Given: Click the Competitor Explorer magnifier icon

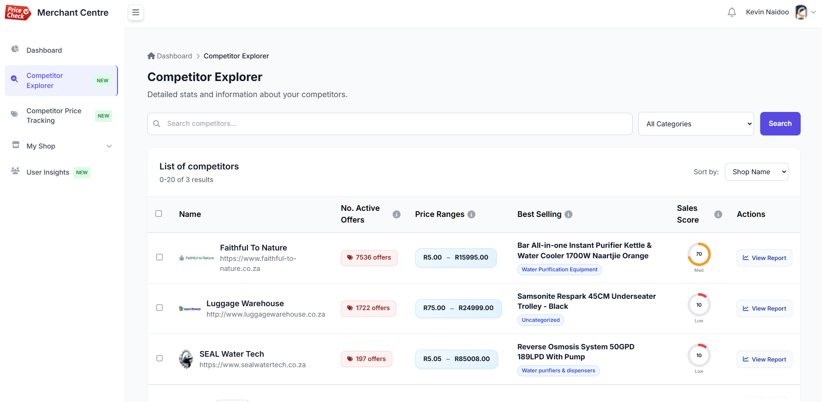Looking at the screenshot, I should (x=14, y=79).
